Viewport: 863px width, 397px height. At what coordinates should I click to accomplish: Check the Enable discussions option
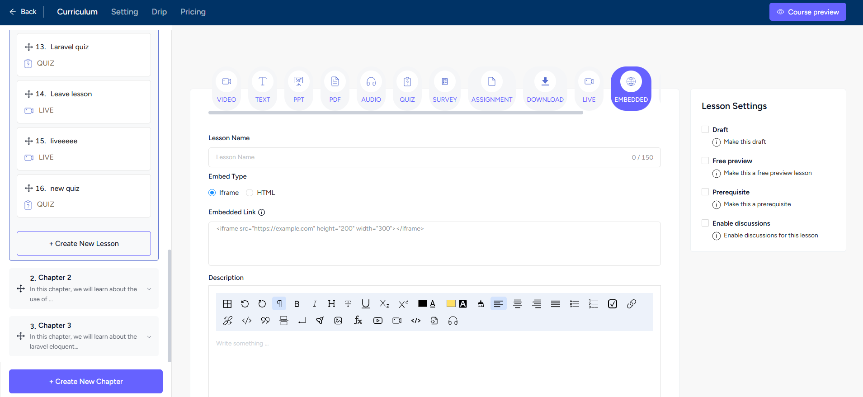[705, 223]
